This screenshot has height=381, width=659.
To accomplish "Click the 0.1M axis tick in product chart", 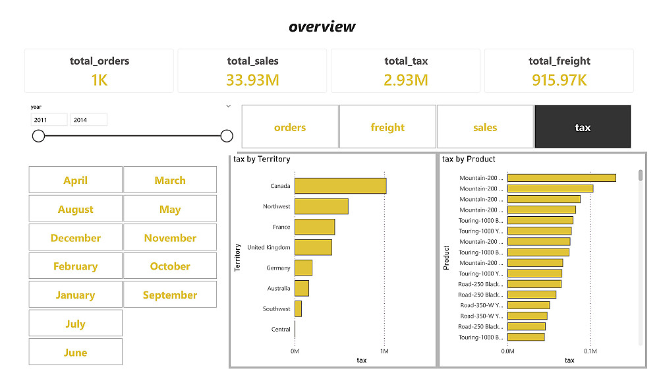I will coord(590,351).
